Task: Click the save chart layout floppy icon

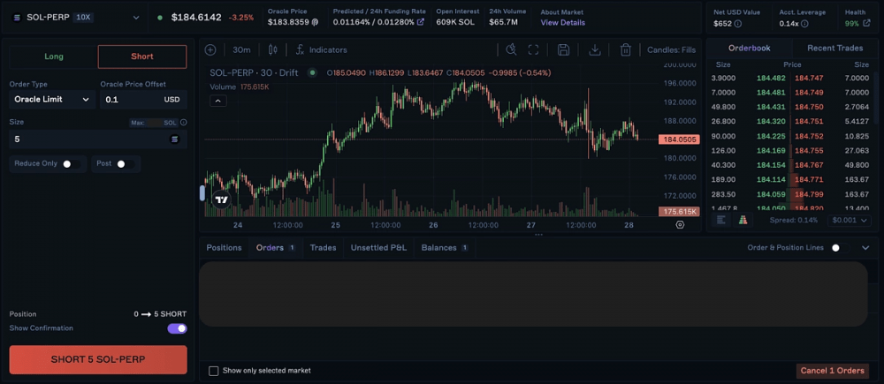Action: (x=563, y=49)
